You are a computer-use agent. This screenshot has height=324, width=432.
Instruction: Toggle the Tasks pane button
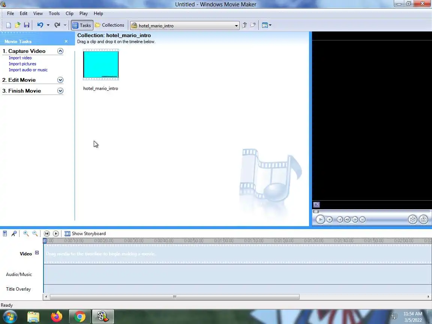pos(82,25)
